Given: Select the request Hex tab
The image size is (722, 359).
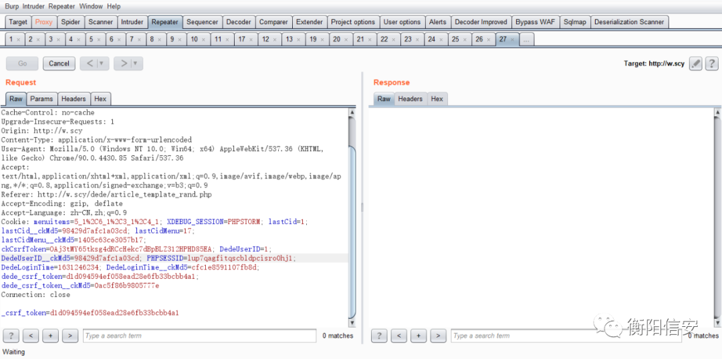Looking at the screenshot, I should (100, 99).
